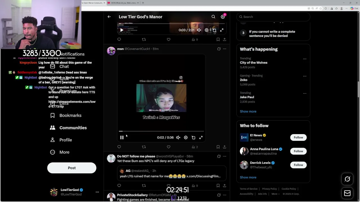Screen dimensions: 360x202
Task: Open more options on Do NOT follow me please post
Action: (x=224, y=156)
